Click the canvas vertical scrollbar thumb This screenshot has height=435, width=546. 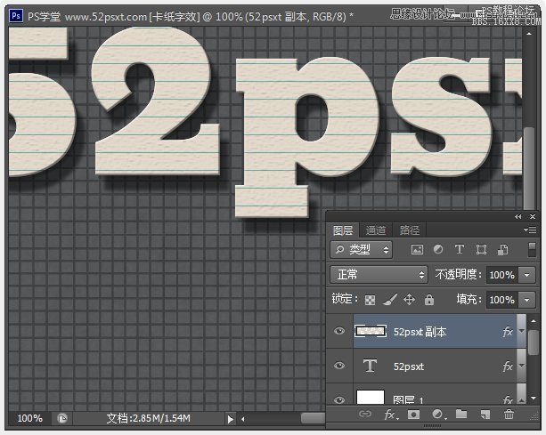click(529, 168)
